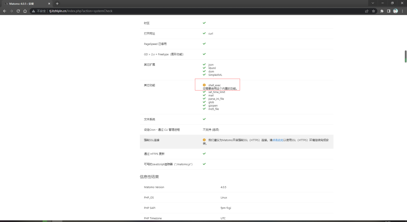
Task: Click the URL address bar field
Action: point(199,11)
